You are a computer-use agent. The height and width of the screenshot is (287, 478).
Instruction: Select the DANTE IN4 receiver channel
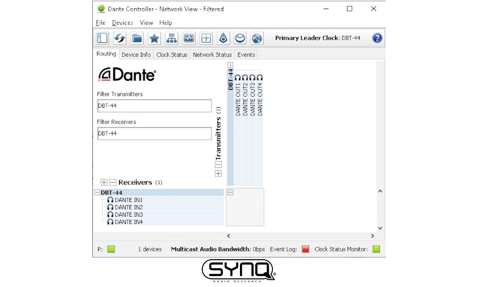[x=165, y=222]
